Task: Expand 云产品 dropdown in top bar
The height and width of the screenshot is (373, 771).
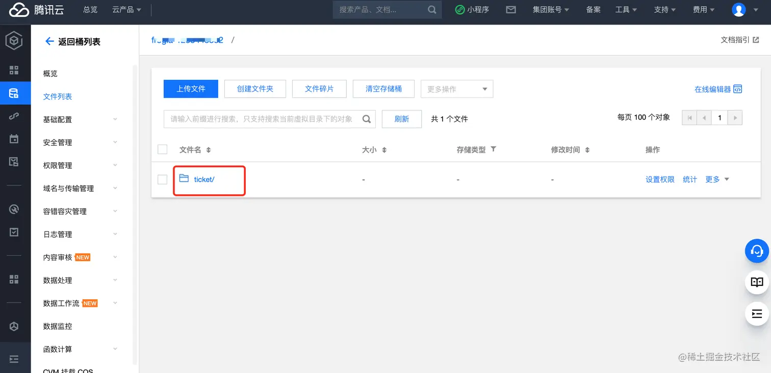Action: pos(127,10)
